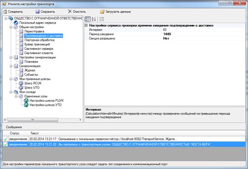Click the tree horizontal scrollbar thumb
The width and height of the screenshot is (248, 169).
(33, 120)
